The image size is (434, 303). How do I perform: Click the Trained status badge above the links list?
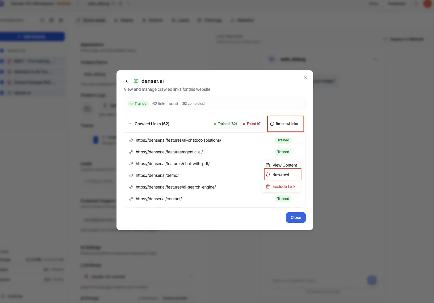click(138, 104)
